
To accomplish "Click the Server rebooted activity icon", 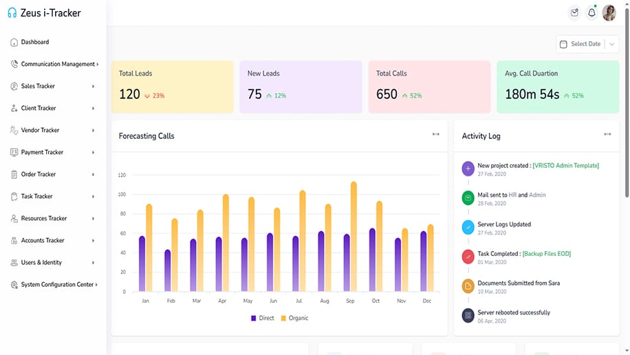I will pyautogui.click(x=468, y=316).
